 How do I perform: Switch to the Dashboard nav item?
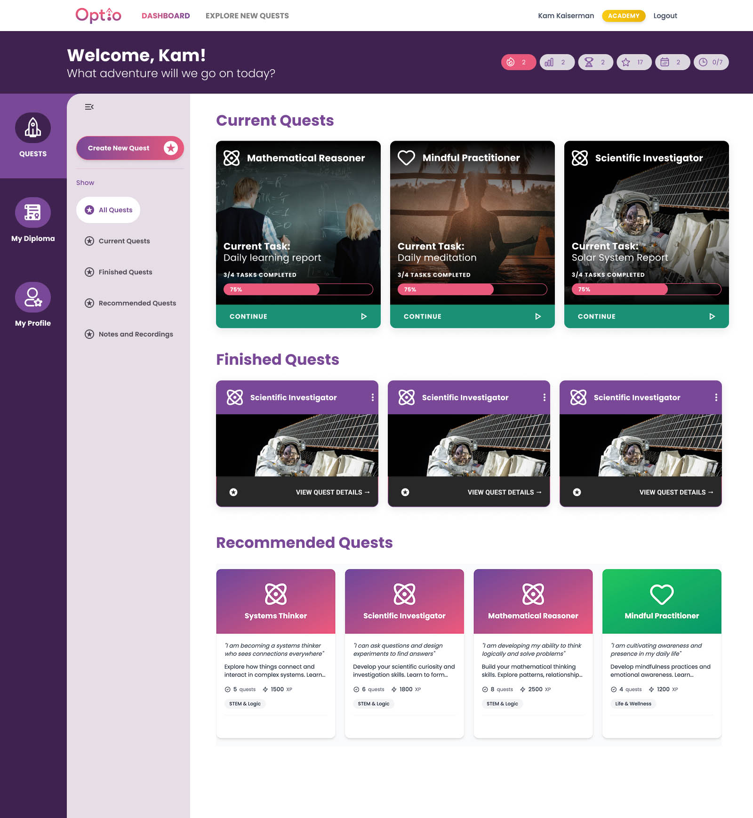166,16
